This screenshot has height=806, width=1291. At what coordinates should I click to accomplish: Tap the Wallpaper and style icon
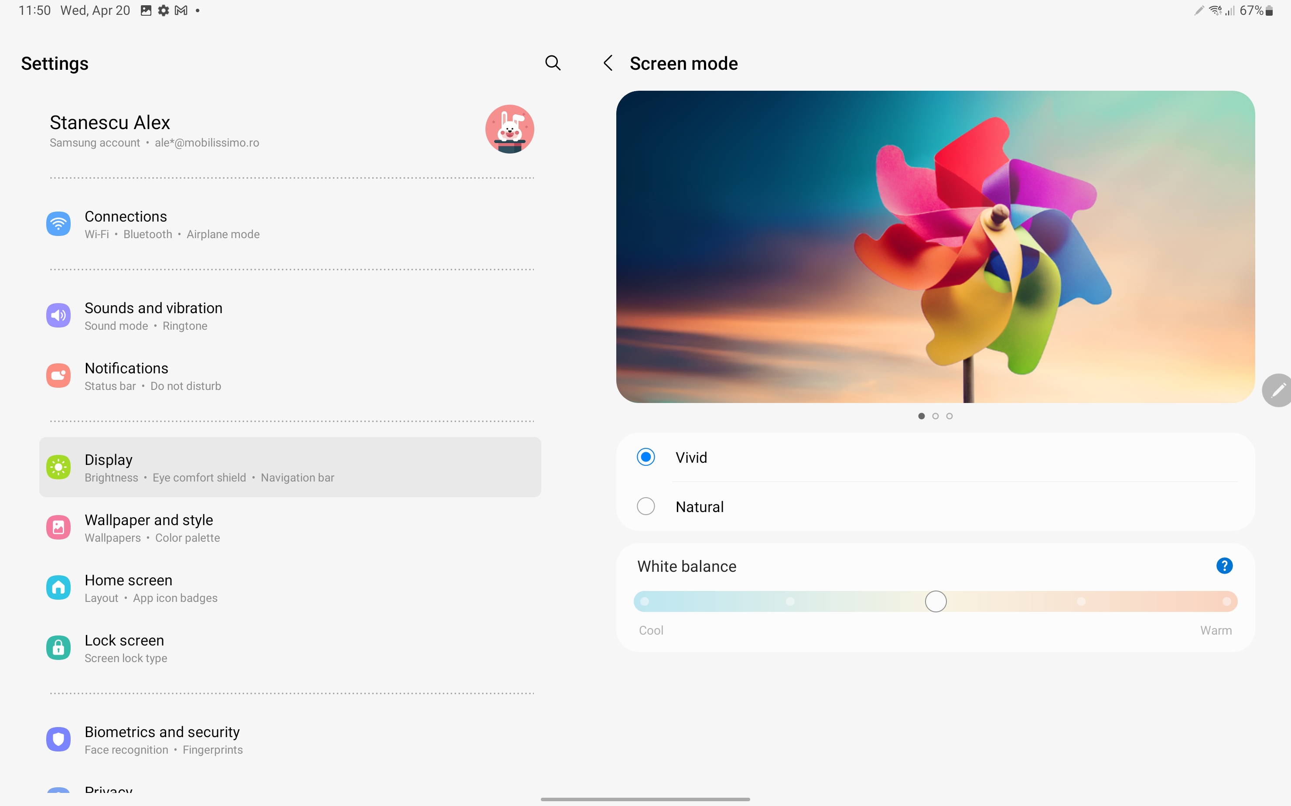(58, 528)
